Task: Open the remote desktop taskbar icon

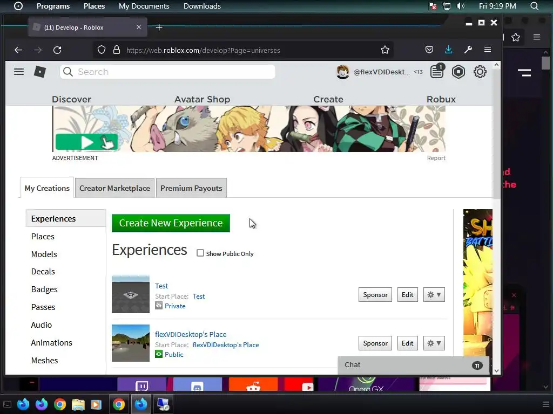Action: tap(163, 404)
